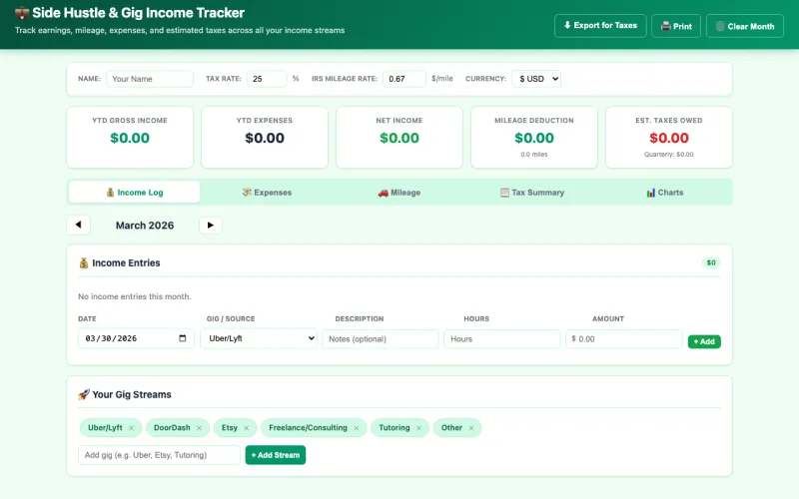The height and width of the screenshot is (499, 799).
Task: Click the Clear Month button
Action: tap(744, 26)
